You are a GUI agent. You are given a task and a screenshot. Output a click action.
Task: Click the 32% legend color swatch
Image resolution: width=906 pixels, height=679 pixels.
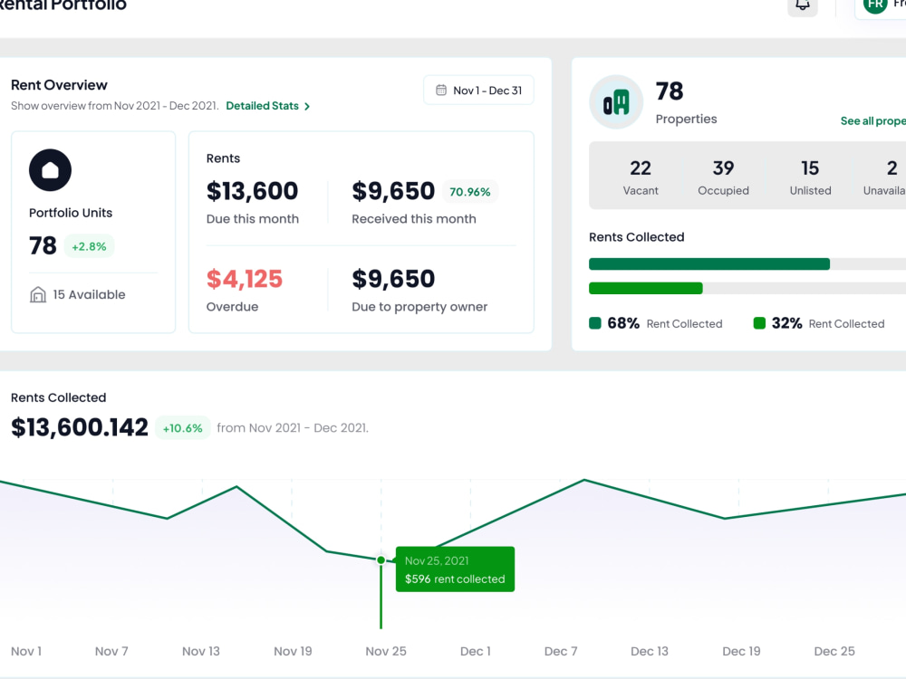(x=759, y=323)
